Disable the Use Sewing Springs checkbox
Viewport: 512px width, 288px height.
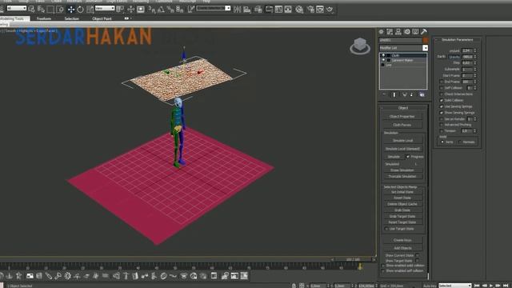(x=441, y=106)
